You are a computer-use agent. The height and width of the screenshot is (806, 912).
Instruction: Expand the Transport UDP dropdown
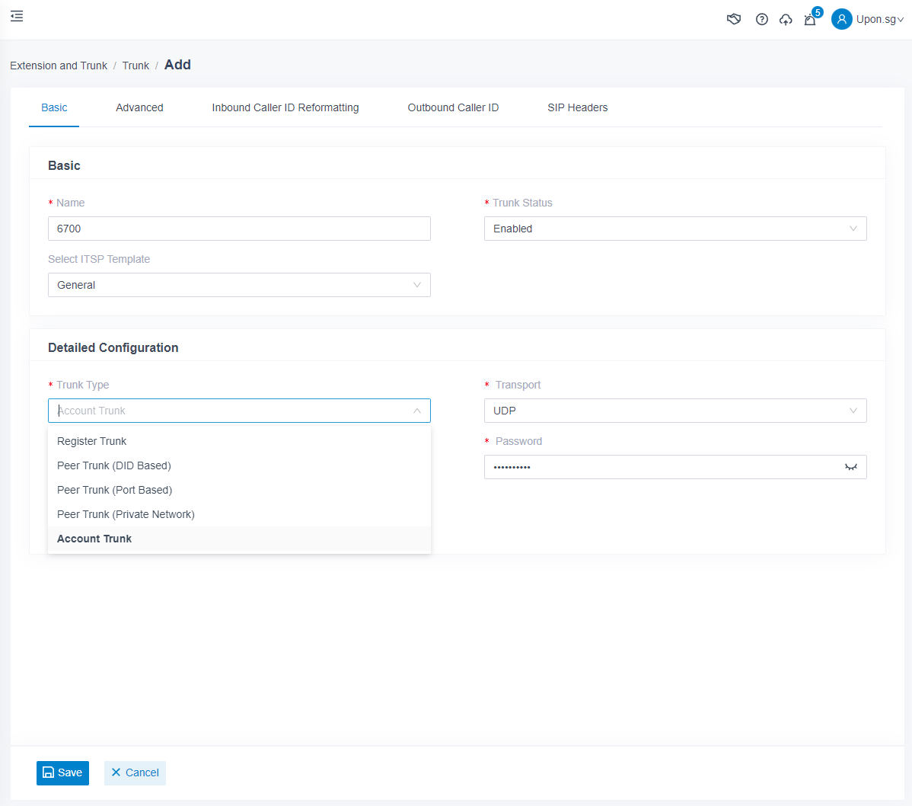pos(674,411)
